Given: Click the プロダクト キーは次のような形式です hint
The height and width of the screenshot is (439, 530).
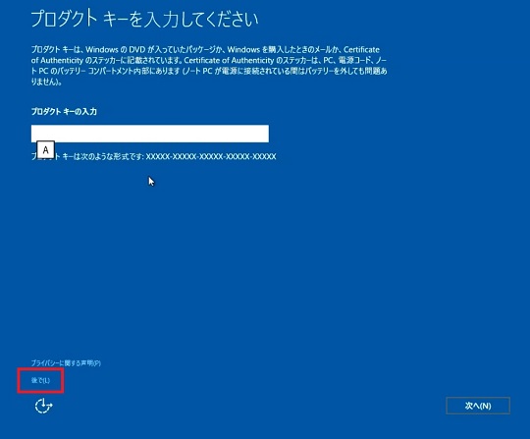Looking at the screenshot, I should [x=87, y=156].
